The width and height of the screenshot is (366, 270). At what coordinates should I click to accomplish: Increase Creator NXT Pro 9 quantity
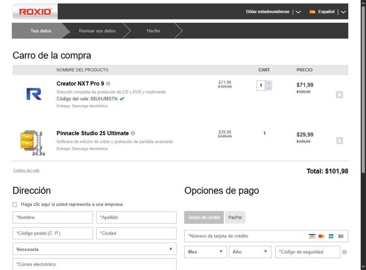point(269,83)
